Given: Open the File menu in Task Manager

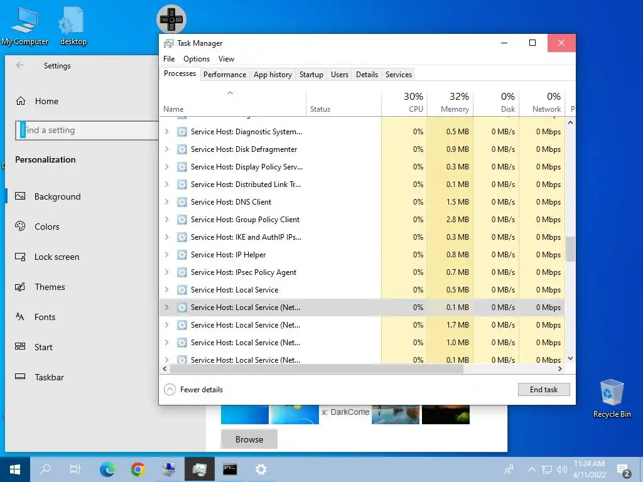Looking at the screenshot, I should 169,58.
